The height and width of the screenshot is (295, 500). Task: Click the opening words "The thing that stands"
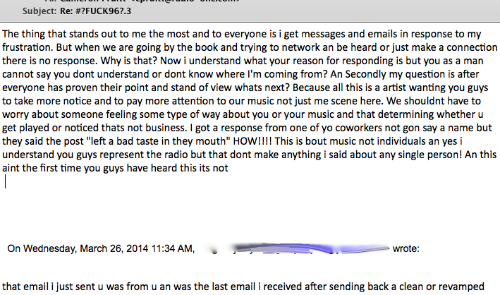50,34
